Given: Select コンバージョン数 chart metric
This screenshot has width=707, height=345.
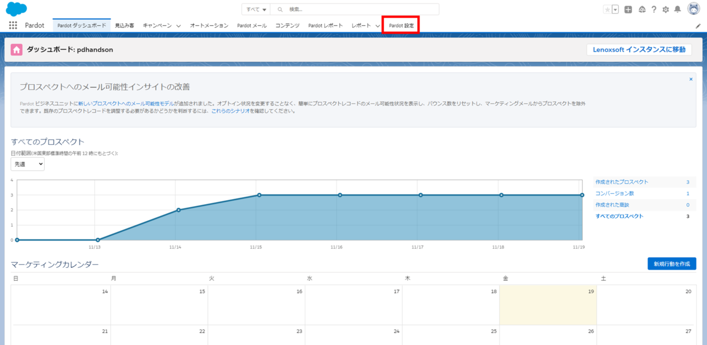Looking at the screenshot, I should 615,193.
